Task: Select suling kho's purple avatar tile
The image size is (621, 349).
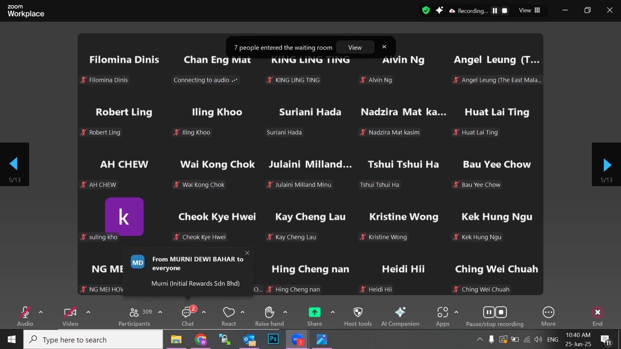Action: point(124,217)
